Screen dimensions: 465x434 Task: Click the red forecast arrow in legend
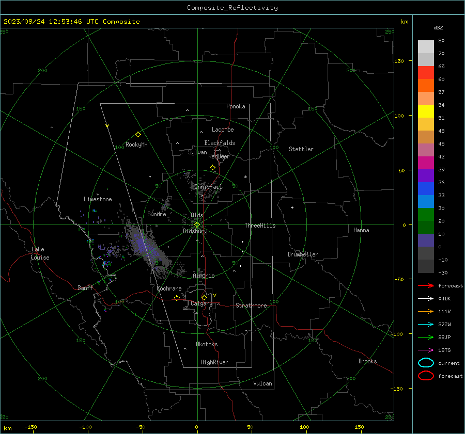tap(426, 285)
